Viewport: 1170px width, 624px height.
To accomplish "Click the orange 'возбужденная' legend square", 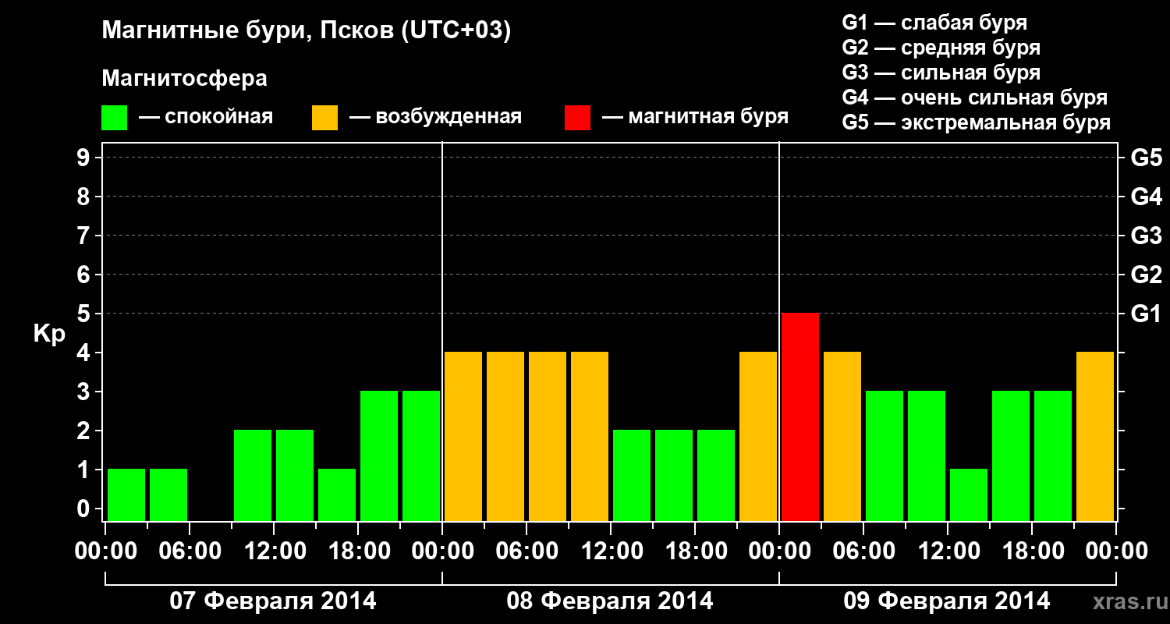I will coord(324,118).
